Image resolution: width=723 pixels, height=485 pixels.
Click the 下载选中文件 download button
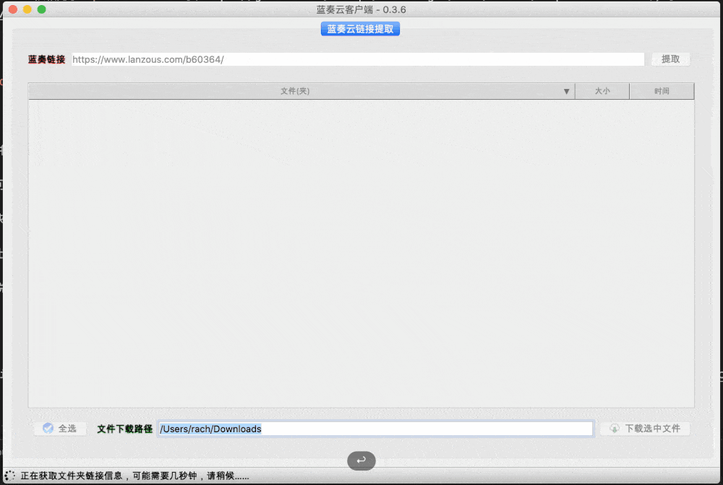click(x=646, y=428)
